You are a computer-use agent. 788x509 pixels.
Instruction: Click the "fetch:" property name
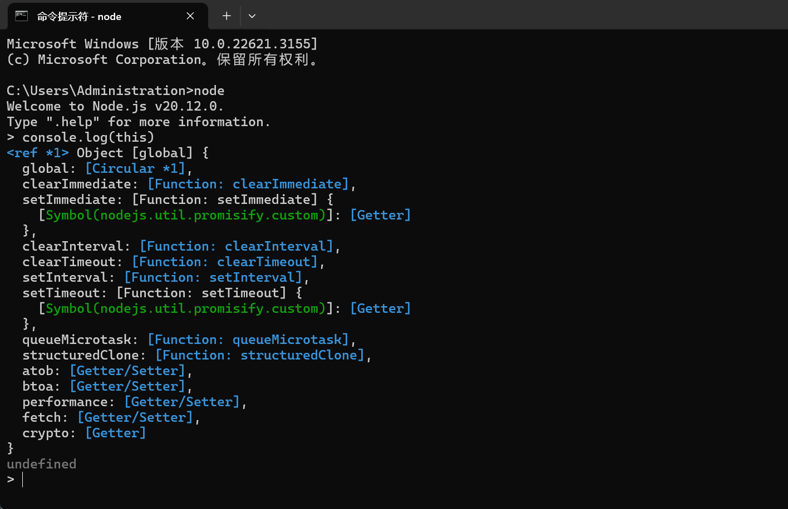point(46,417)
